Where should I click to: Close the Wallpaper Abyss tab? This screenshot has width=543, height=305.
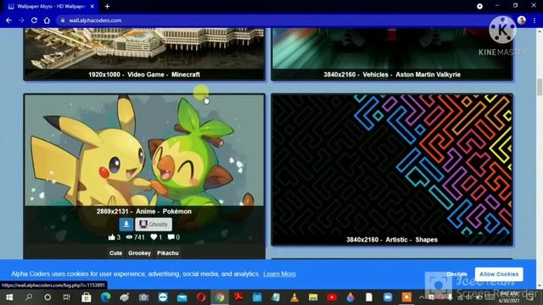(x=92, y=6)
